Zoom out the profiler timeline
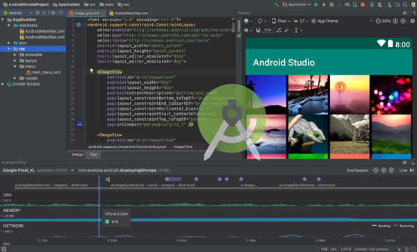Screen dimensions: 417x252 (x=376, y=170)
